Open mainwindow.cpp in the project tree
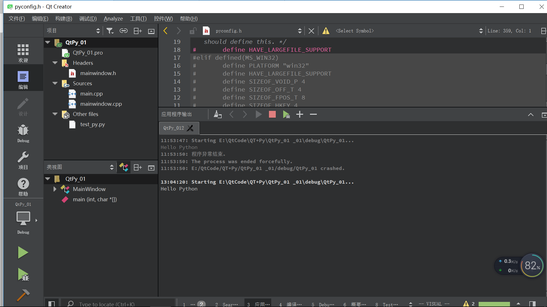Viewport: 547px width, 307px height. (x=101, y=104)
